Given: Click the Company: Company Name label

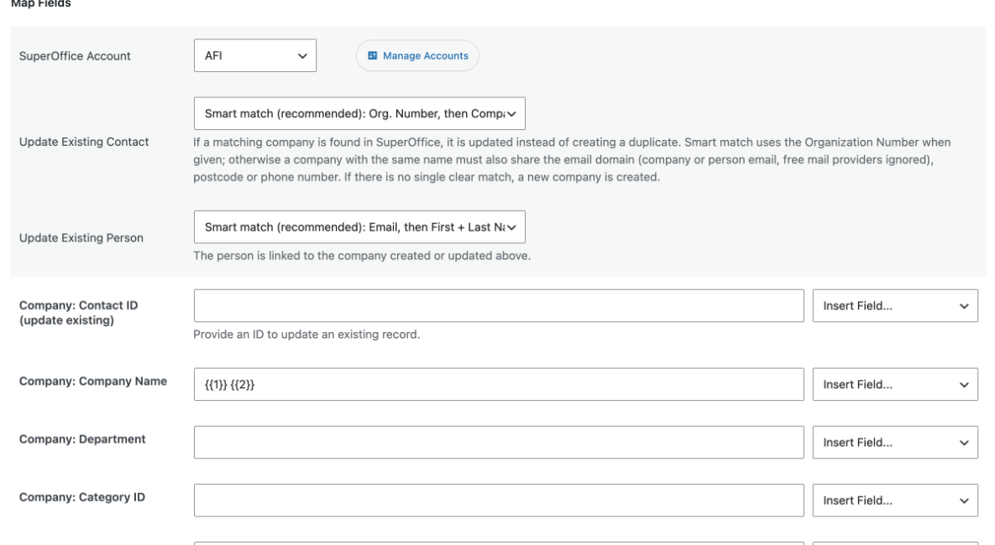Looking at the screenshot, I should point(93,381).
